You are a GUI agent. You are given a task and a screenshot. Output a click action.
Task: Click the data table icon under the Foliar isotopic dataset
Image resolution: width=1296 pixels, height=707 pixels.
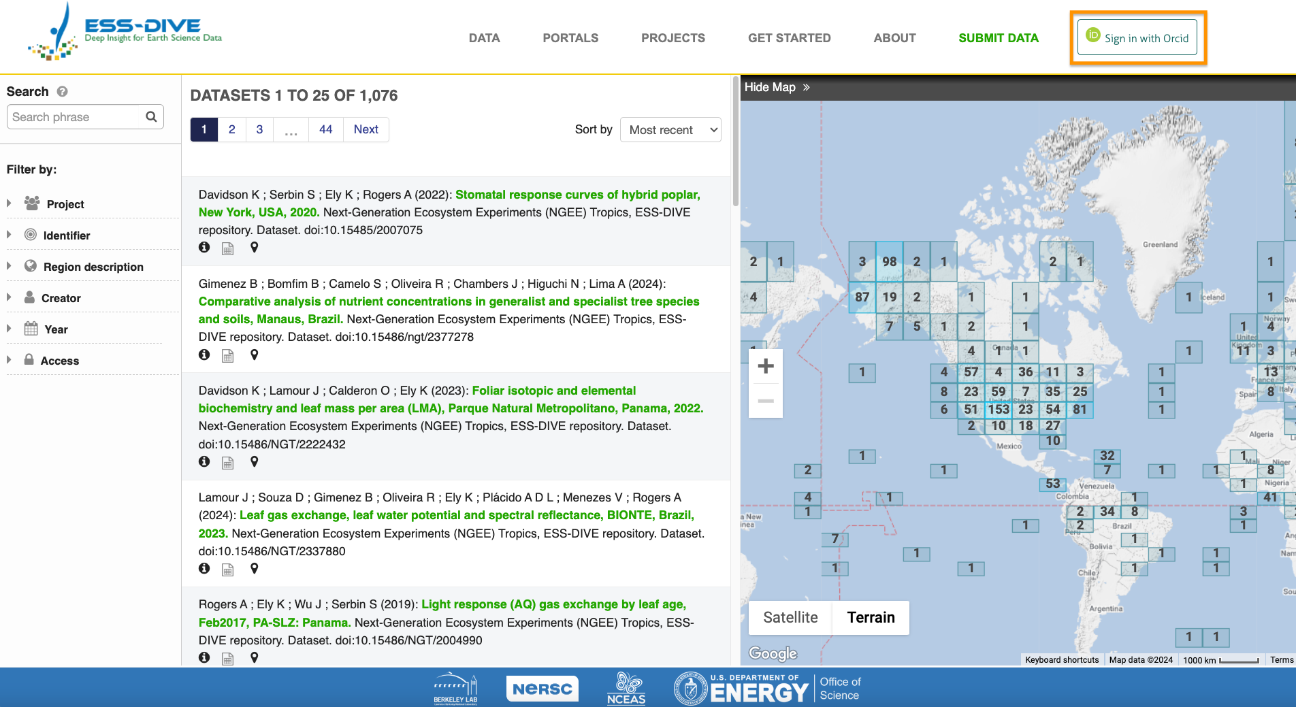228,463
